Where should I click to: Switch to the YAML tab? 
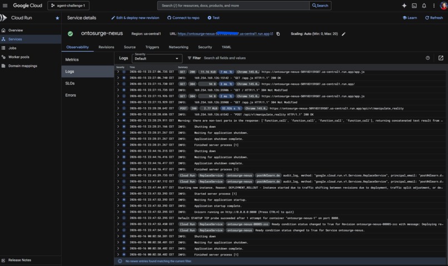tap(226, 47)
